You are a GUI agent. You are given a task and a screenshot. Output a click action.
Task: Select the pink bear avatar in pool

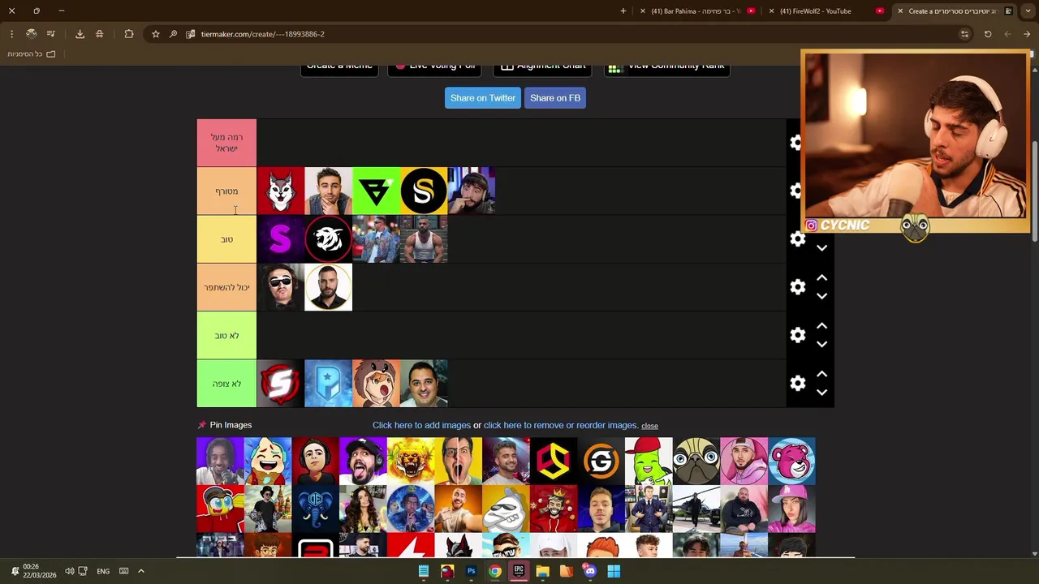(791, 461)
